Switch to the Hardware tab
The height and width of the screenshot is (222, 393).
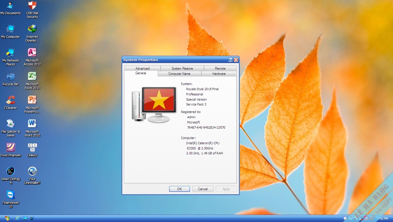[219, 74]
